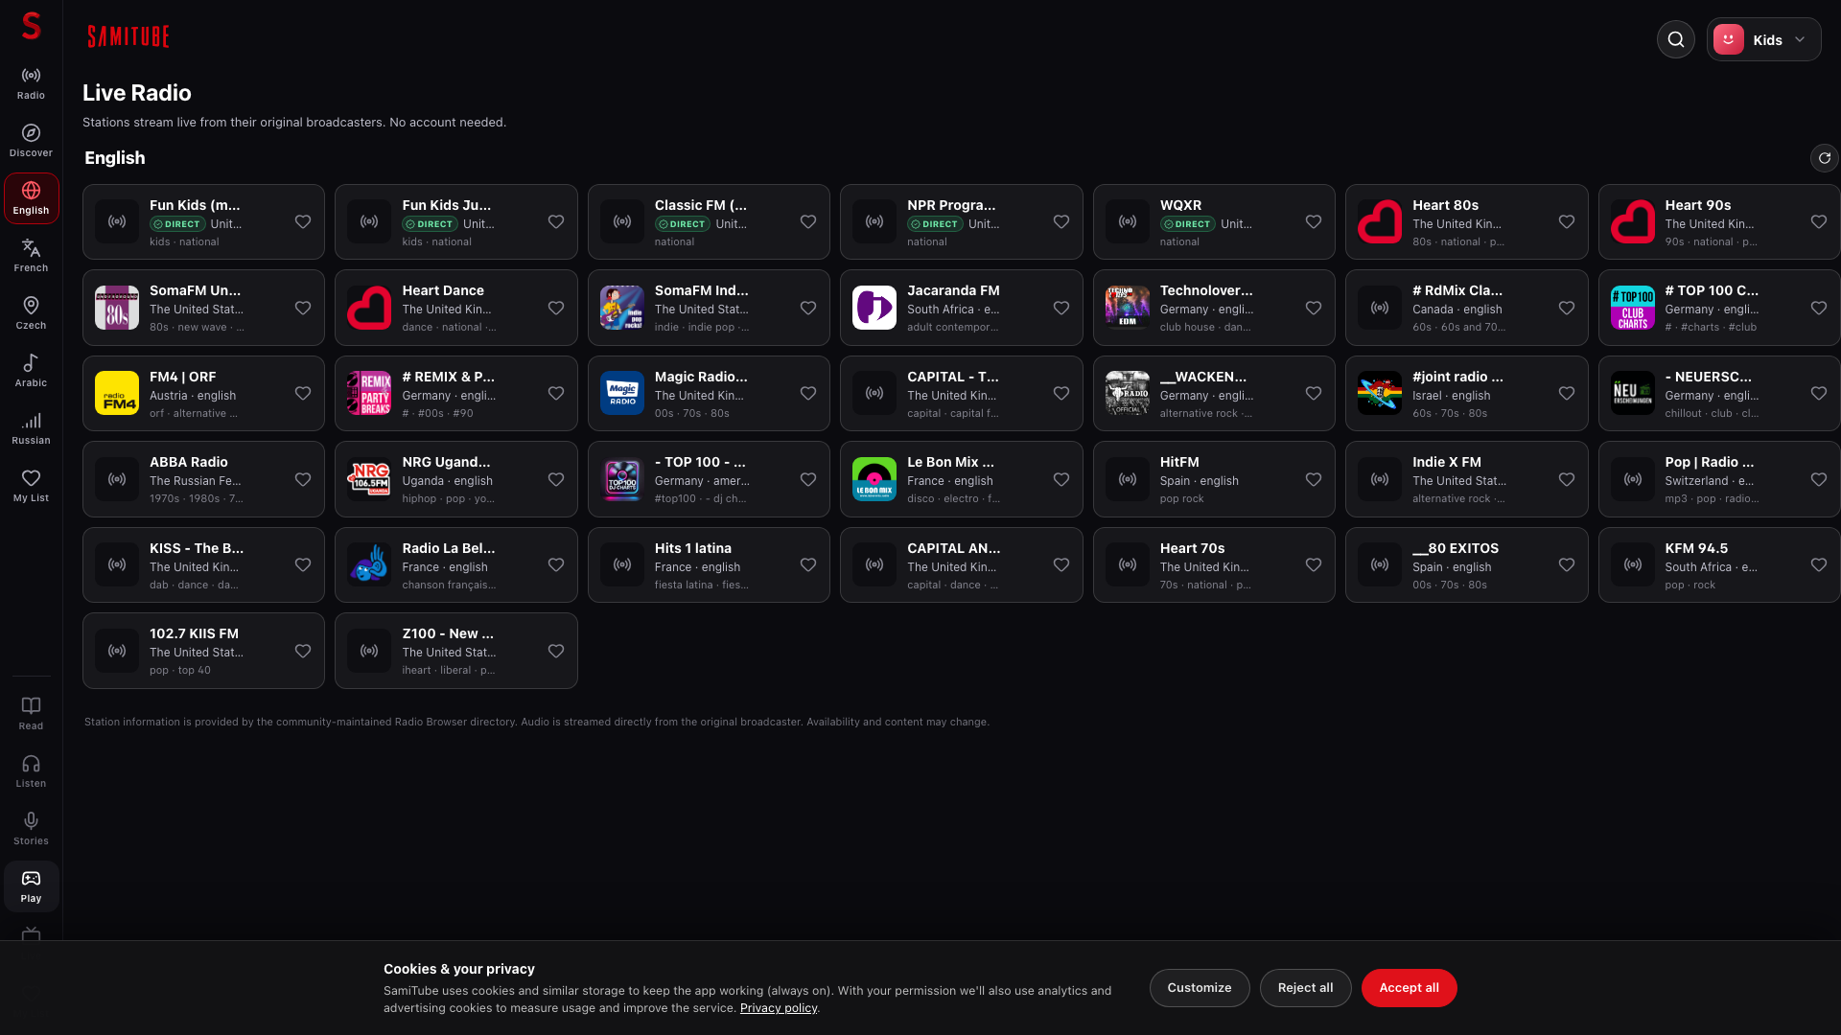
Task: Click the NRG Uganda 106.5FM logo
Action: click(369, 479)
